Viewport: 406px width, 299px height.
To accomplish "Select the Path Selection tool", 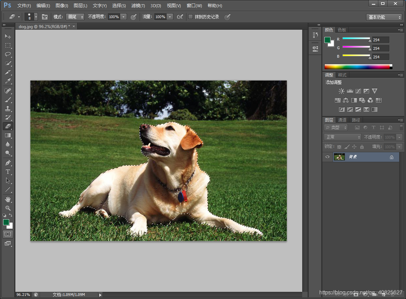I will (x=8, y=181).
